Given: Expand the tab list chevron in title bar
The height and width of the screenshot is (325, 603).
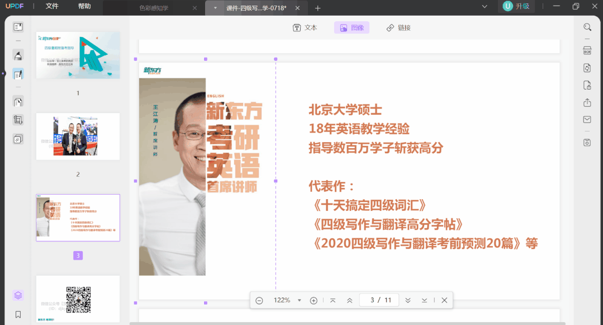Looking at the screenshot, I should tap(485, 7).
